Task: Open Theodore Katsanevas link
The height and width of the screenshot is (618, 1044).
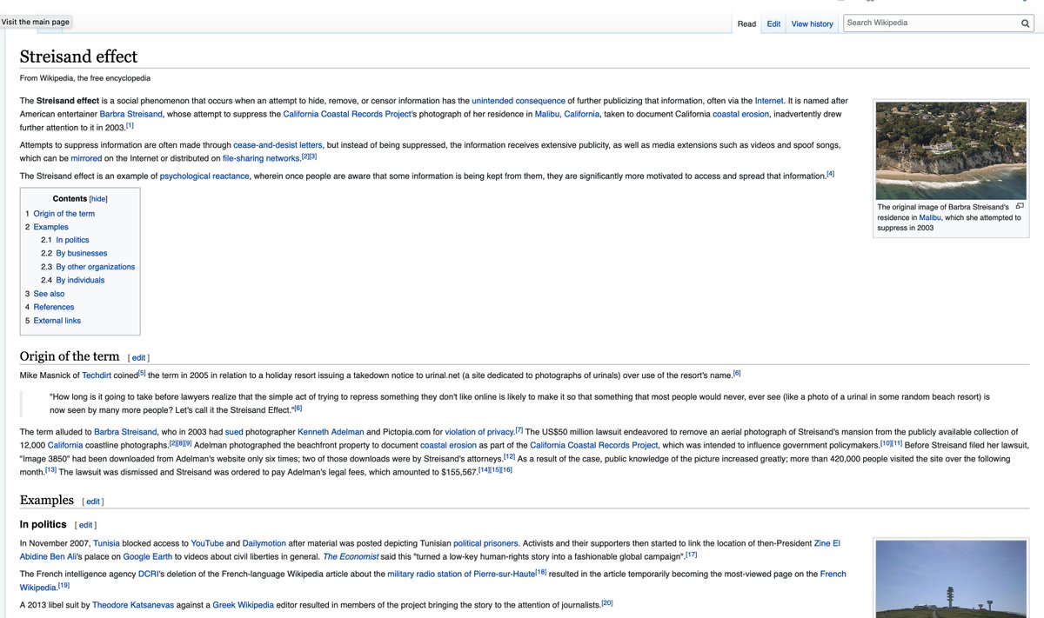Action: [x=131, y=604]
